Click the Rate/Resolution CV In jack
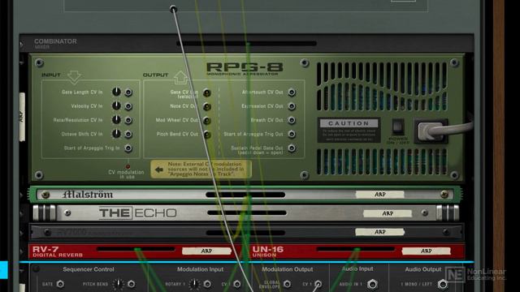The image size is (520, 292). [128, 120]
